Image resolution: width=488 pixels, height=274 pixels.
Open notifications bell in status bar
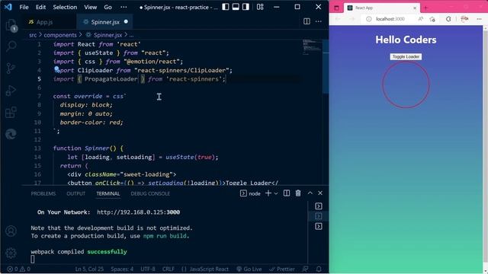click(x=319, y=269)
